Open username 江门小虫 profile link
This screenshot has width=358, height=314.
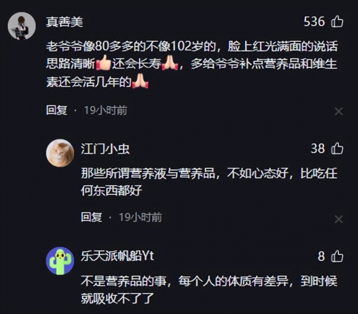[x=105, y=149]
